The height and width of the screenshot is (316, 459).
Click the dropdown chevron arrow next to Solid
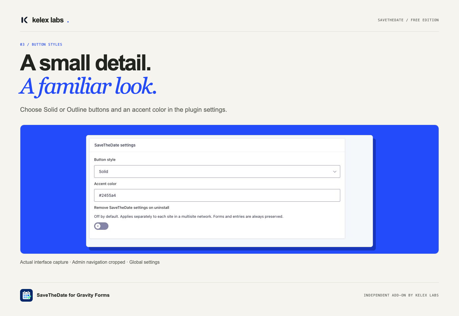point(334,172)
